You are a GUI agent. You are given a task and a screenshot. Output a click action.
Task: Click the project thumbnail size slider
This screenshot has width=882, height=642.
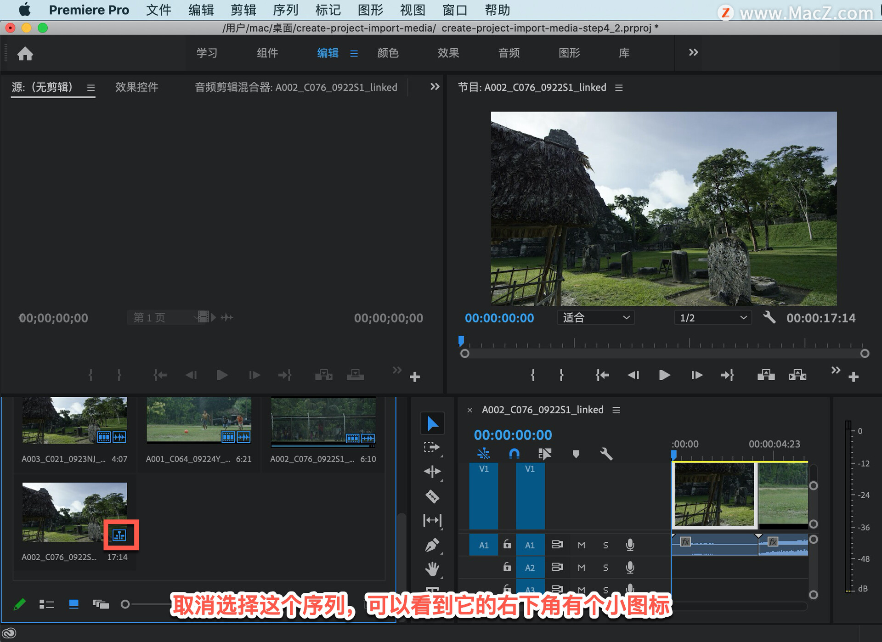click(x=125, y=604)
